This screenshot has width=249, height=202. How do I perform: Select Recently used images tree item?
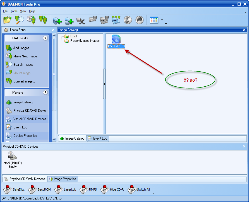[x=85, y=41]
